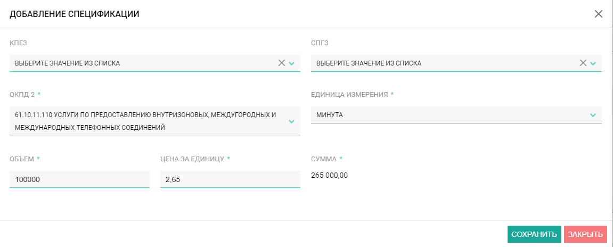Clear the КПГЗ field selection
613x247 pixels.
282,63
